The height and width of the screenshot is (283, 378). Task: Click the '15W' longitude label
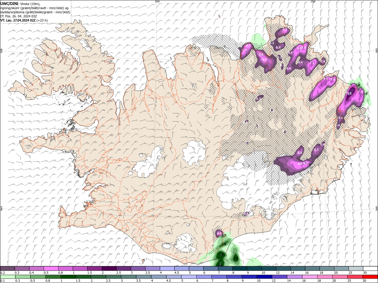pyautogui.click(x=313, y=1)
